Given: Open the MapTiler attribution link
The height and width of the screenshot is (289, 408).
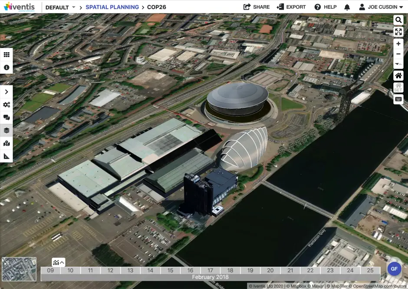Looking at the screenshot, I should 337,286.
